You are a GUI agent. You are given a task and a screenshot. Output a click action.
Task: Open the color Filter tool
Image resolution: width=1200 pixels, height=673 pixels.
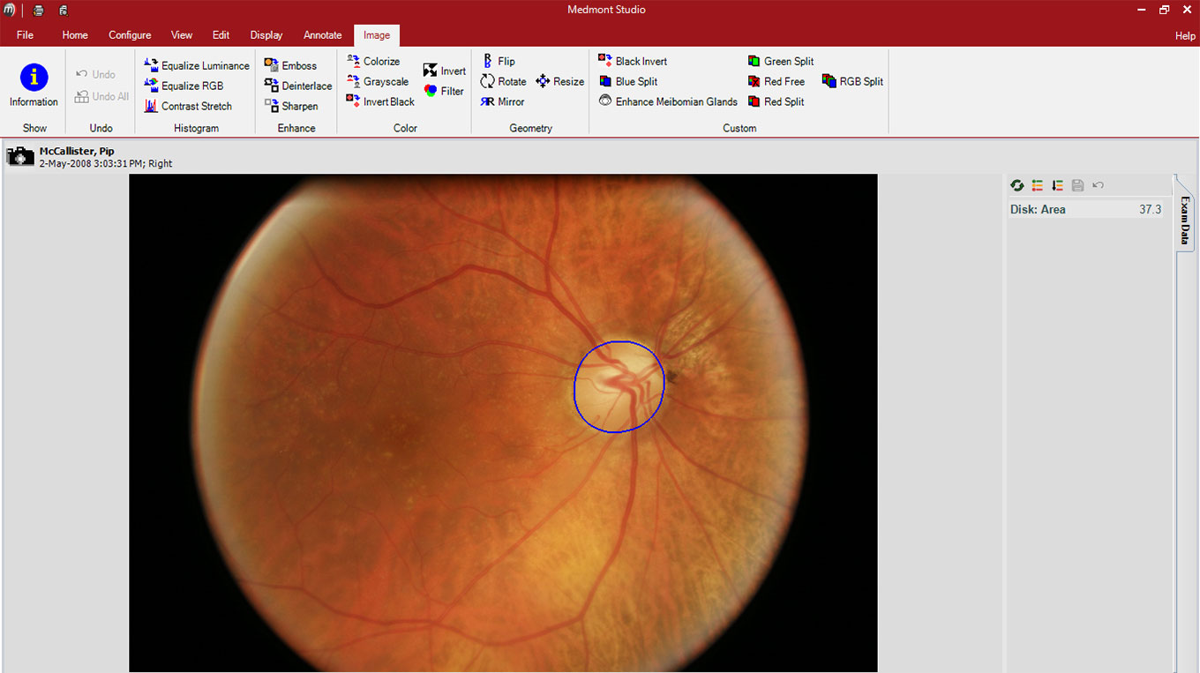[x=444, y=91]
